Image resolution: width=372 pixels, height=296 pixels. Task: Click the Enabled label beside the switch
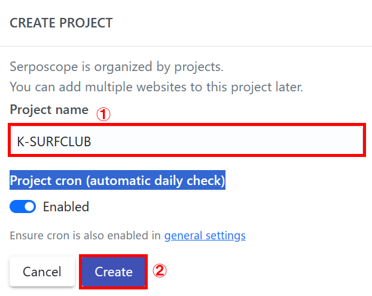(66, 206)
